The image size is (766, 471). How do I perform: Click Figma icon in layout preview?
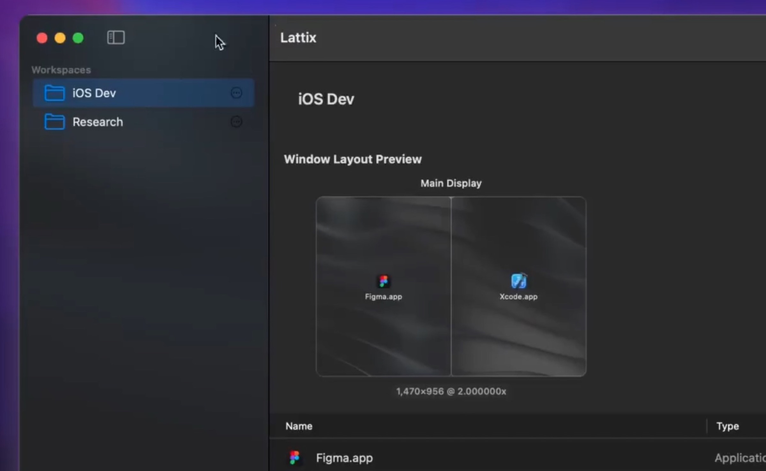point(383,281)
